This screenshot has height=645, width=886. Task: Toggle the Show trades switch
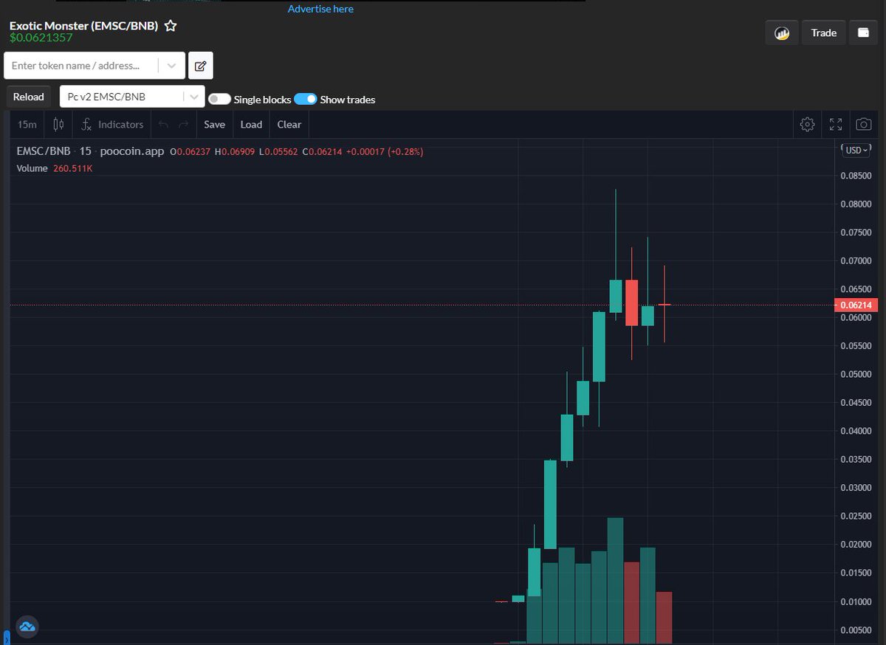point(306,99)
